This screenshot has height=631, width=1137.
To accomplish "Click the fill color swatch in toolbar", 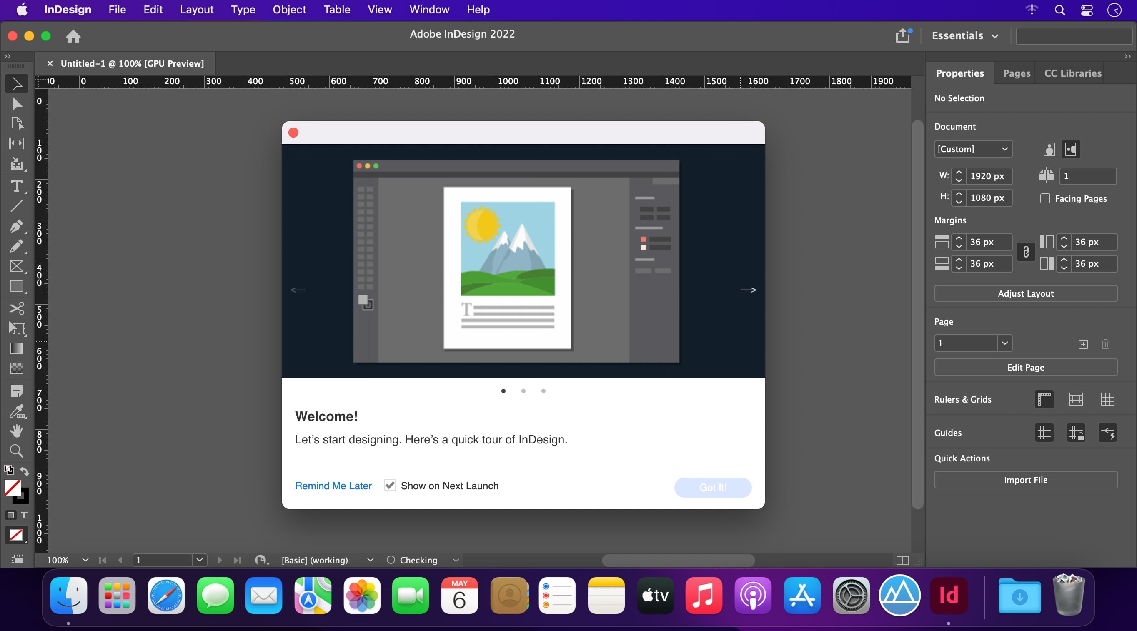I will [x=12, y=488].
